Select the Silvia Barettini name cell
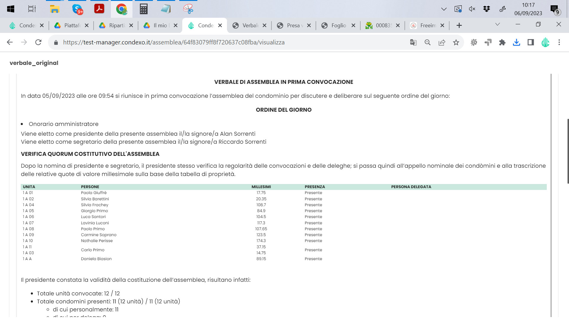The image size is (569, 320). (x=95, y=199)
